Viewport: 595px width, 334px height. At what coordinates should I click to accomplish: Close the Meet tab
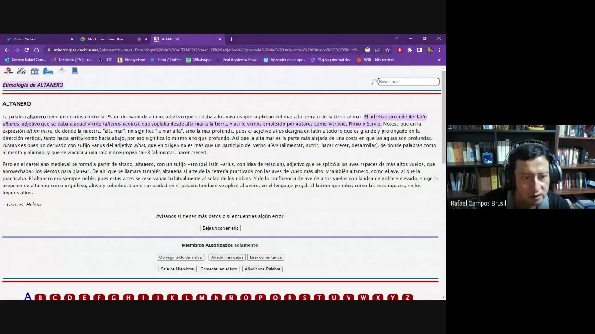click(x=145, y=39)
